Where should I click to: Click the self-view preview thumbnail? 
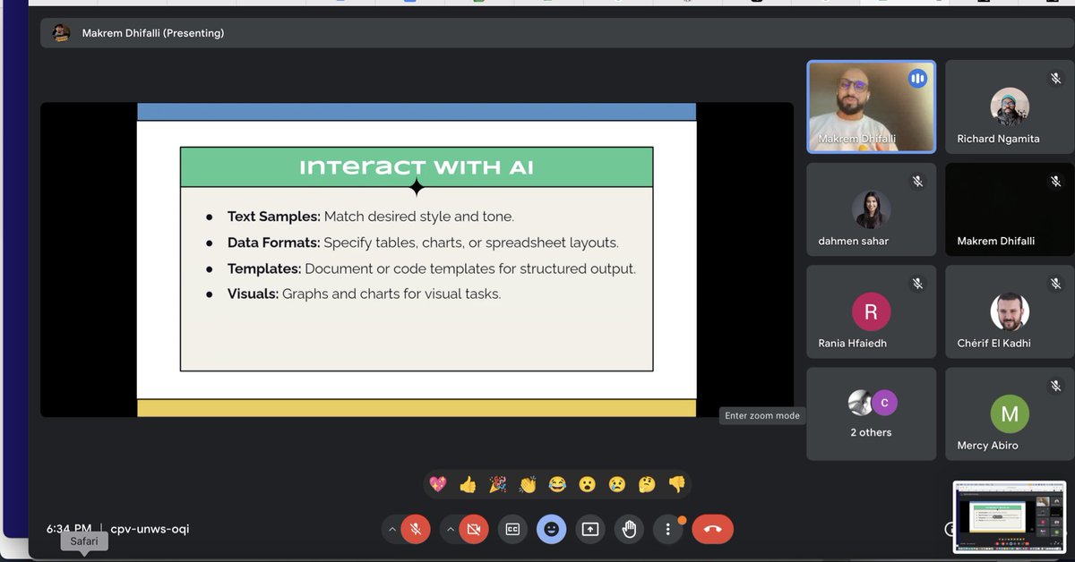click(1010, 517)
